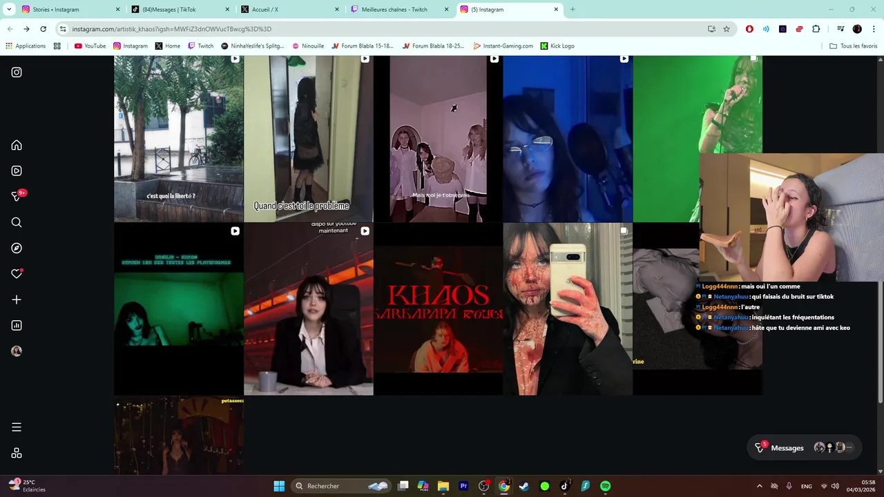Open dashboard chart icon in sidebar

[17, 325]
